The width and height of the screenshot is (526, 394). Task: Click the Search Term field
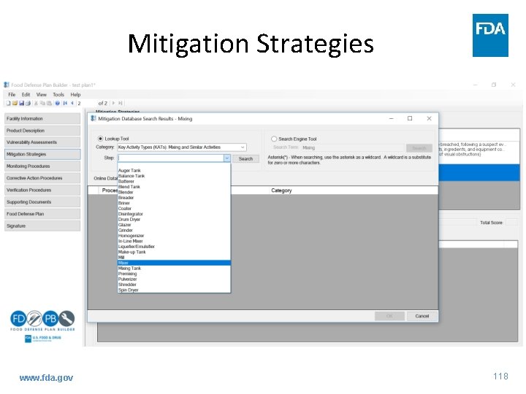[x=352, y=147]
